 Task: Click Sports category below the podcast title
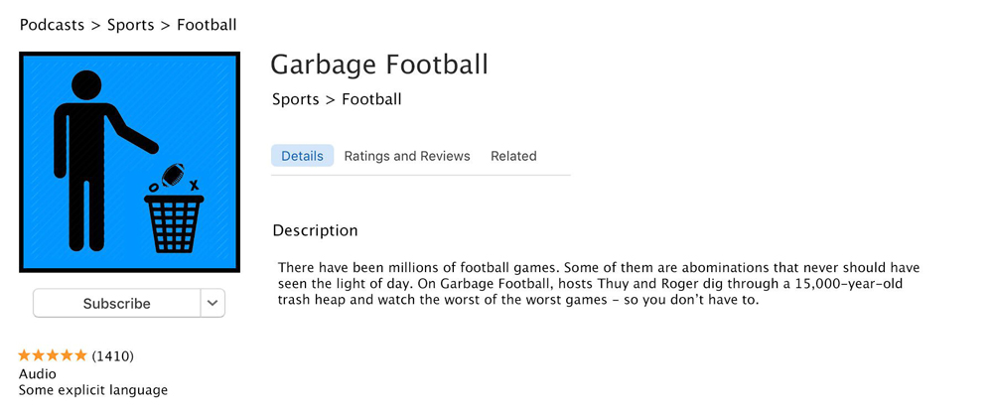click(x=296, y=99)
